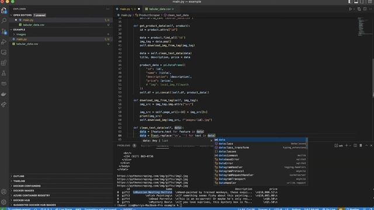
Task: Click the Python language mode status item
Action: point(296,209)
